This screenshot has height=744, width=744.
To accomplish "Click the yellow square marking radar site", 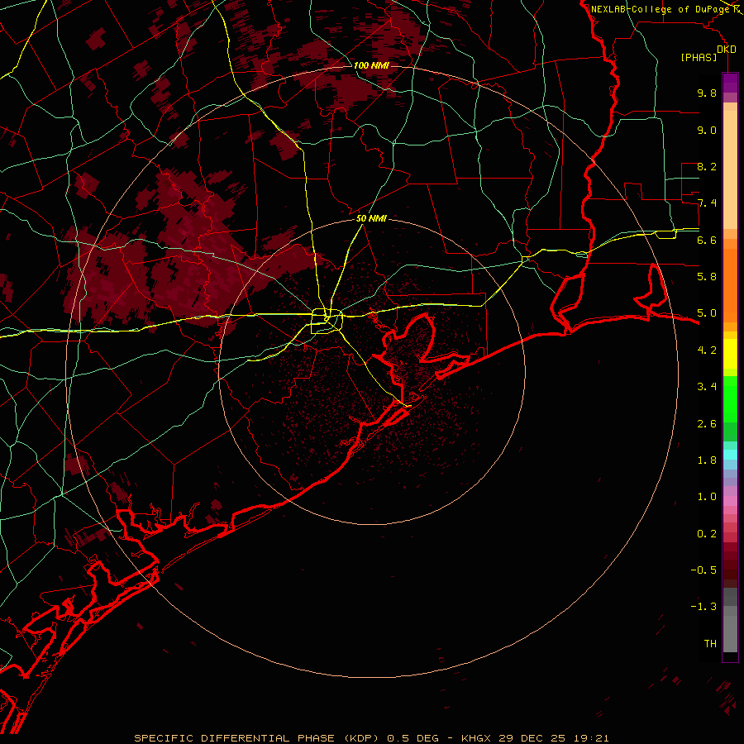I will click(x=327, y=322).
